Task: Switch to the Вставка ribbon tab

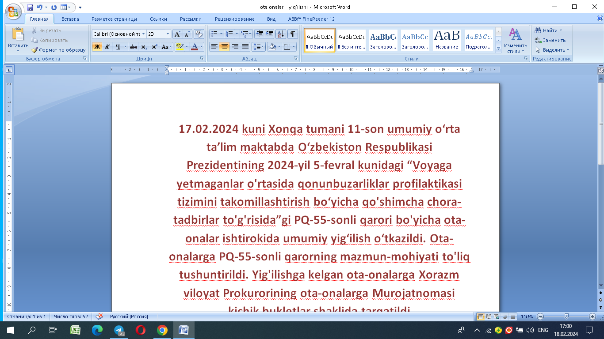Action: [70, 19]
